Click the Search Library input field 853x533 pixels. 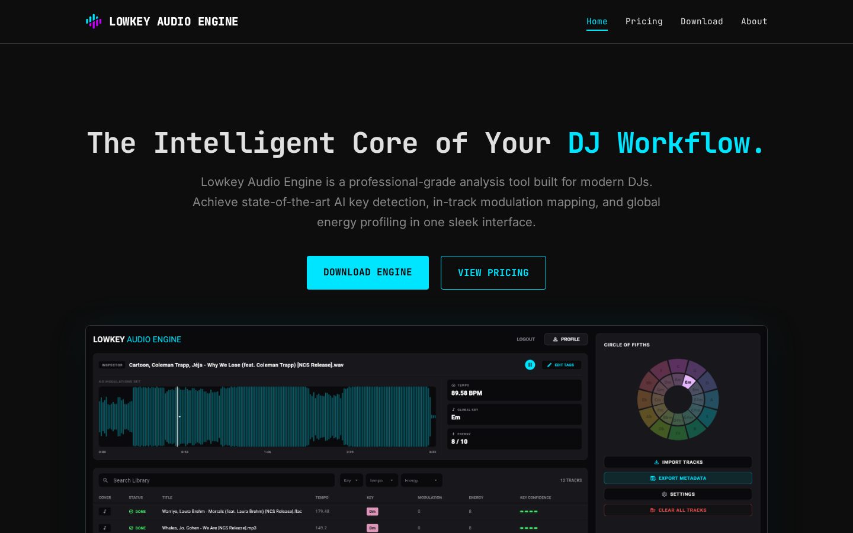[217, 480]
